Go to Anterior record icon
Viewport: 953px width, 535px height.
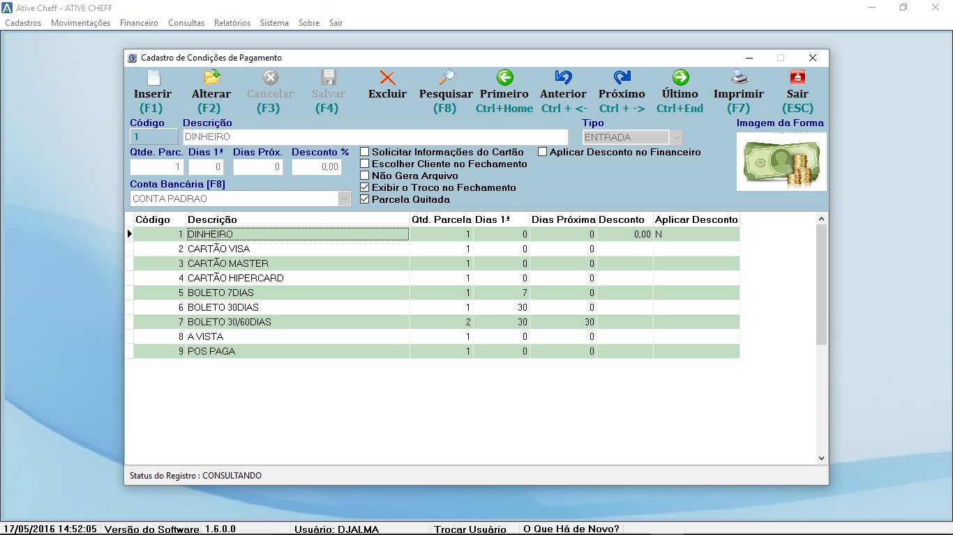pos(563,77)
